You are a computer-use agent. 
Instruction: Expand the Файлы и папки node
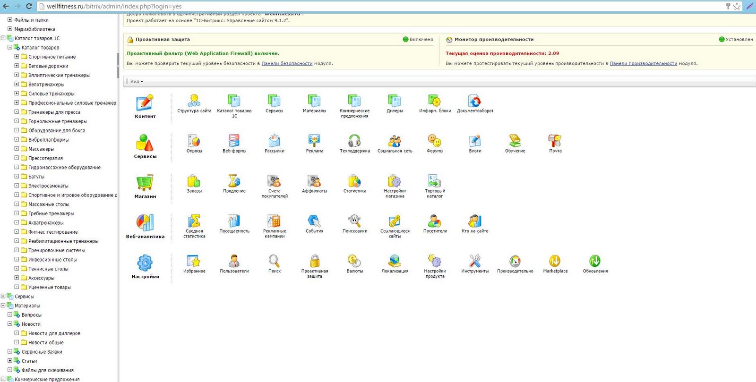point(10,20)
